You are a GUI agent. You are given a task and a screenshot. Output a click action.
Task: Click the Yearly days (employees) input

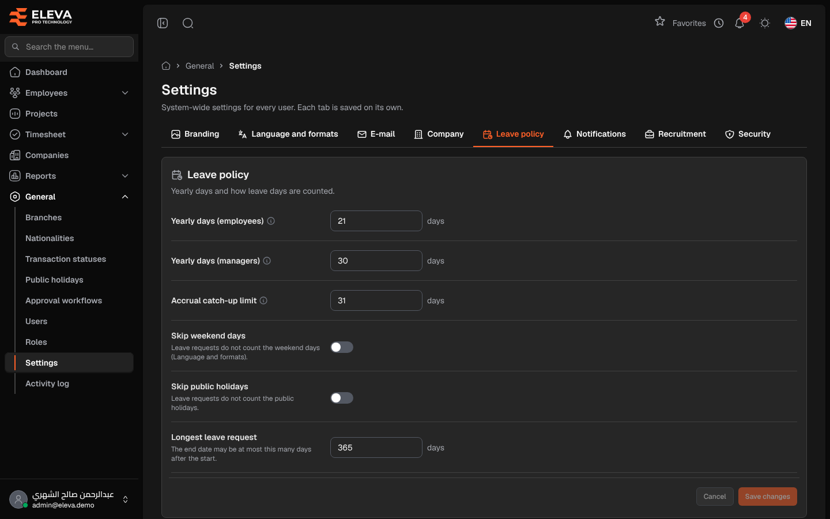[376, 221]
